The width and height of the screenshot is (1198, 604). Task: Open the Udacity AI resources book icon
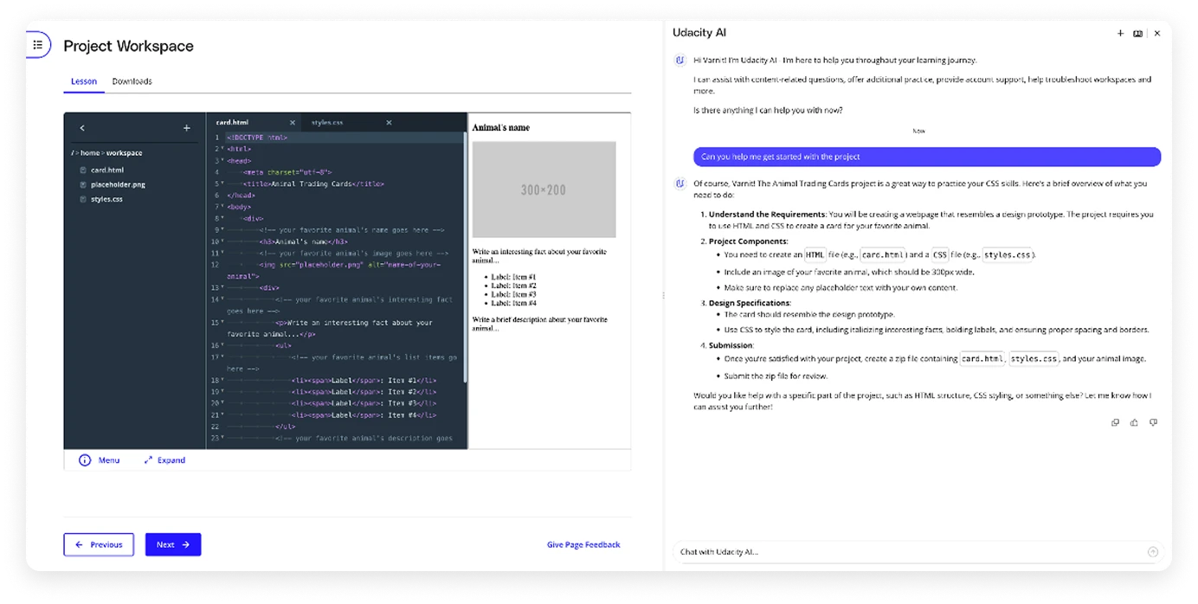(1137, 33)
